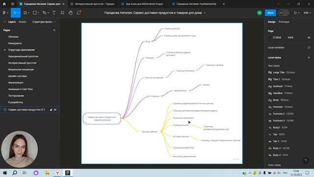Select the Личный кабинет node in mind map
The width and height of the screenshot is (314, 177).
tap(149, 132)
